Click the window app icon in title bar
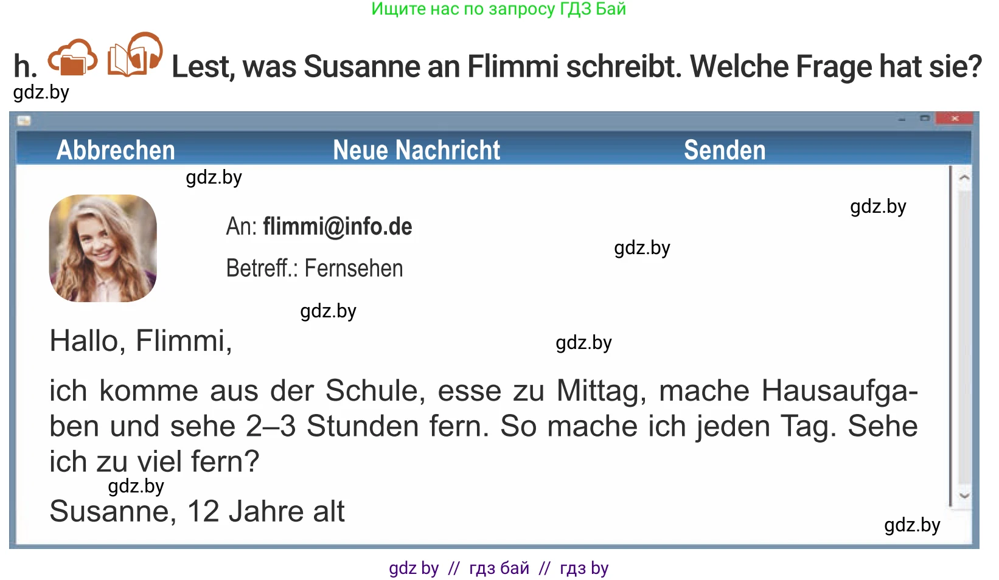This screenshot has width=999, height=580. click(24, 120)
